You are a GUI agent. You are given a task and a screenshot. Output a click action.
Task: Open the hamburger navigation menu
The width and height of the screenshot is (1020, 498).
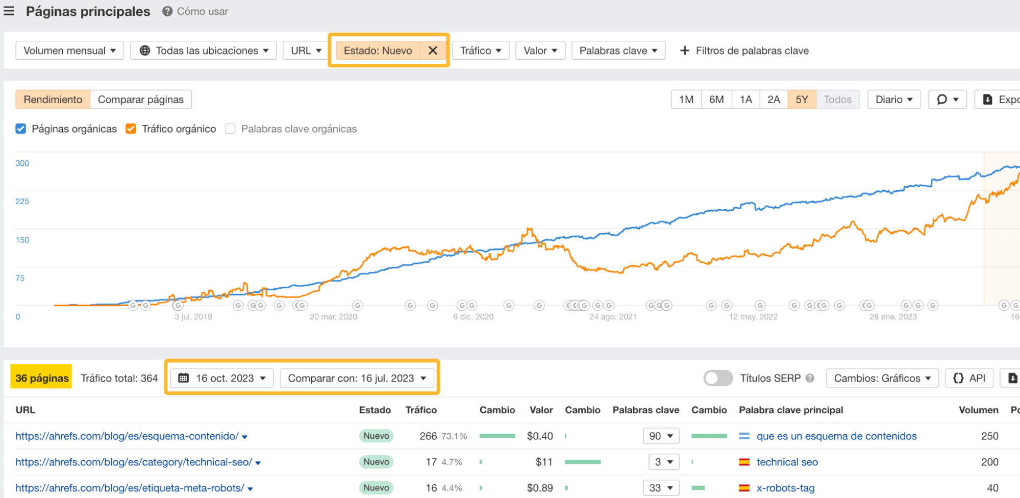(9, 11)
